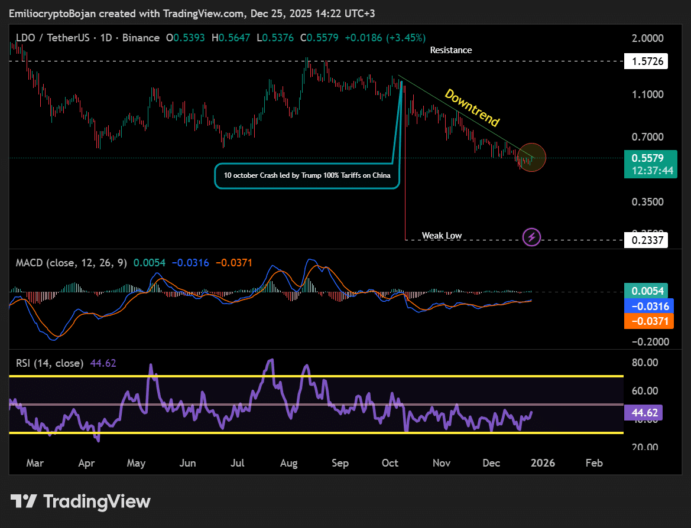The image size is (691, 528).
Task: Click the Weak Low text label
Action: pos(442,236)
